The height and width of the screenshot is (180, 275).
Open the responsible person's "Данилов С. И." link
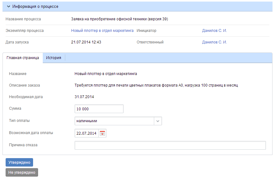pyautogui.click(x=214, y=42)
